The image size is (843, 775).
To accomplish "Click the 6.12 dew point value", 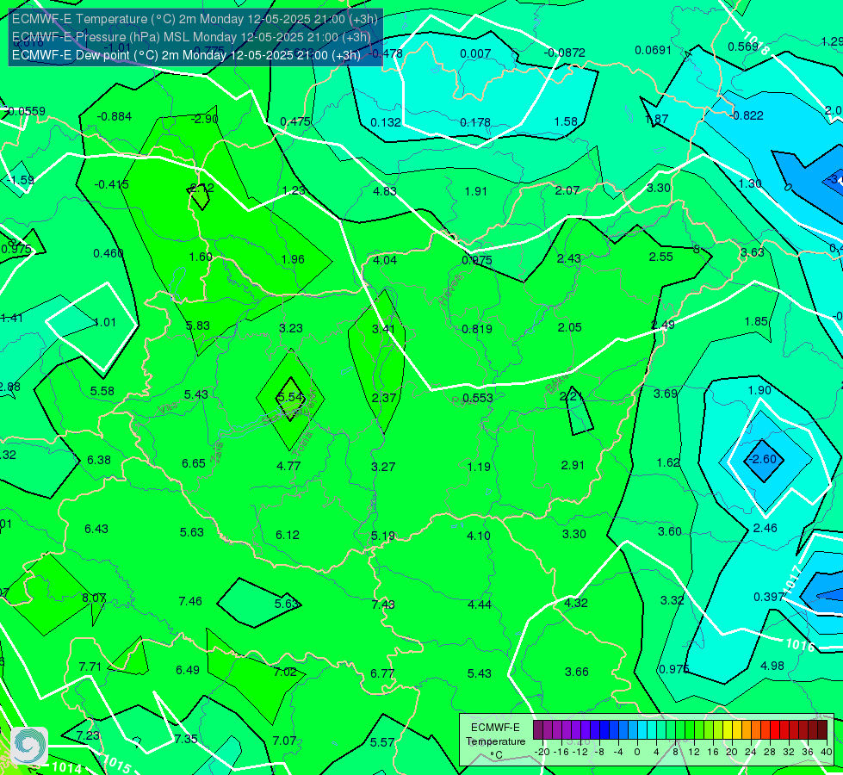I will click(x=288, y=535).
